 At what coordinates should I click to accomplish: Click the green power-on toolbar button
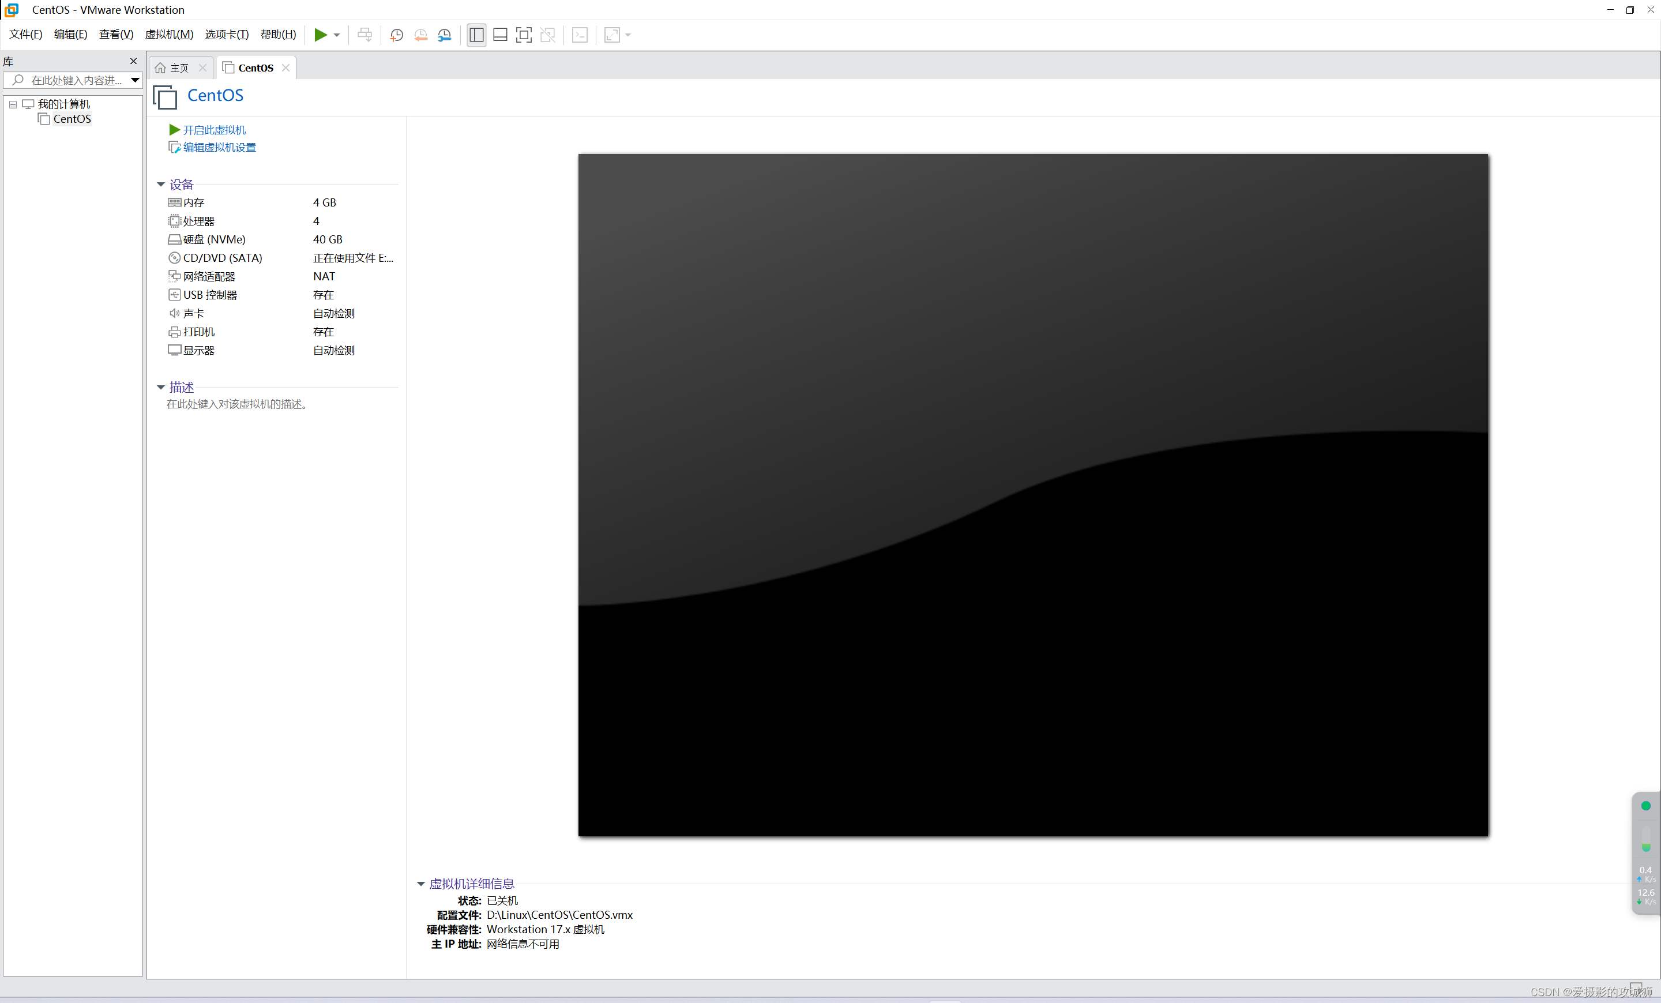[x=320, y=35]
